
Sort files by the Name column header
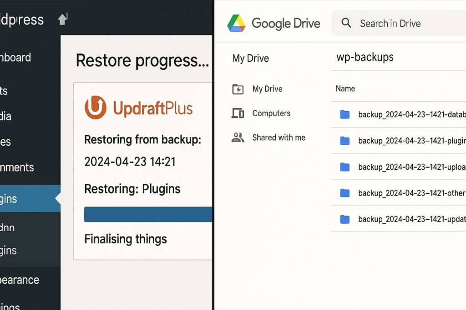[345, 89]
